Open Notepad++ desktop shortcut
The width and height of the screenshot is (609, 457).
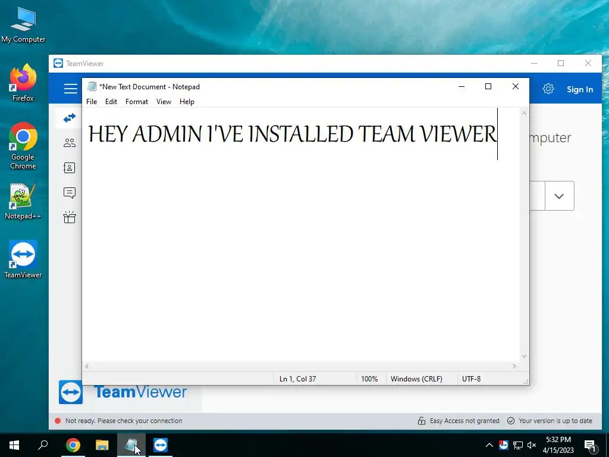[x=23, y=201]
